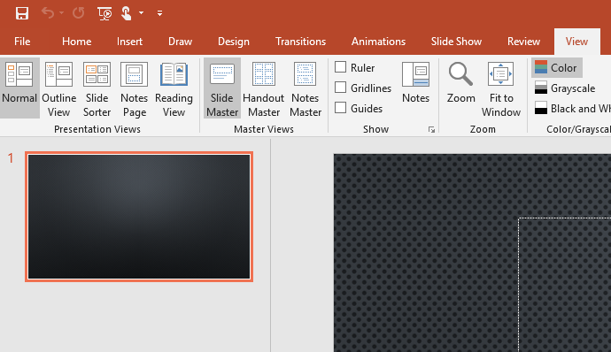Select slide 1 thumbnail
The width and height of the screenshot is (611, 352).
(x=139, y=217)
